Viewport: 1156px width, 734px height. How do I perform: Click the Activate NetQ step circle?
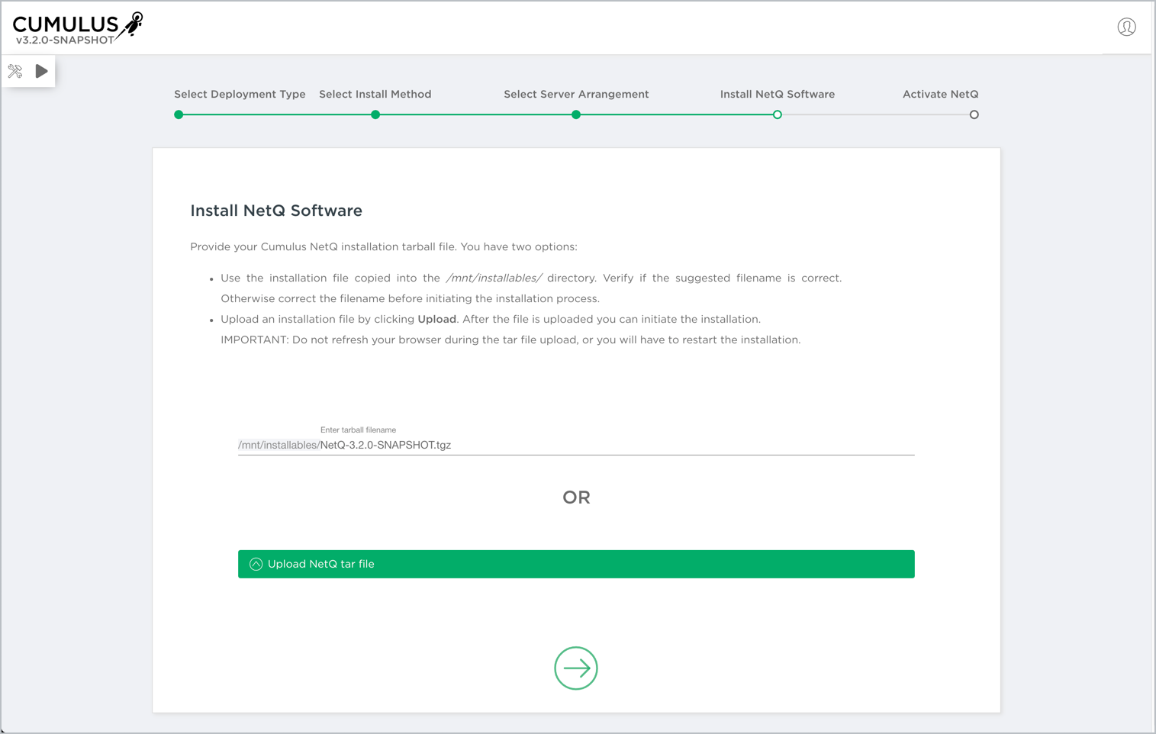click(x=974, y=115)
